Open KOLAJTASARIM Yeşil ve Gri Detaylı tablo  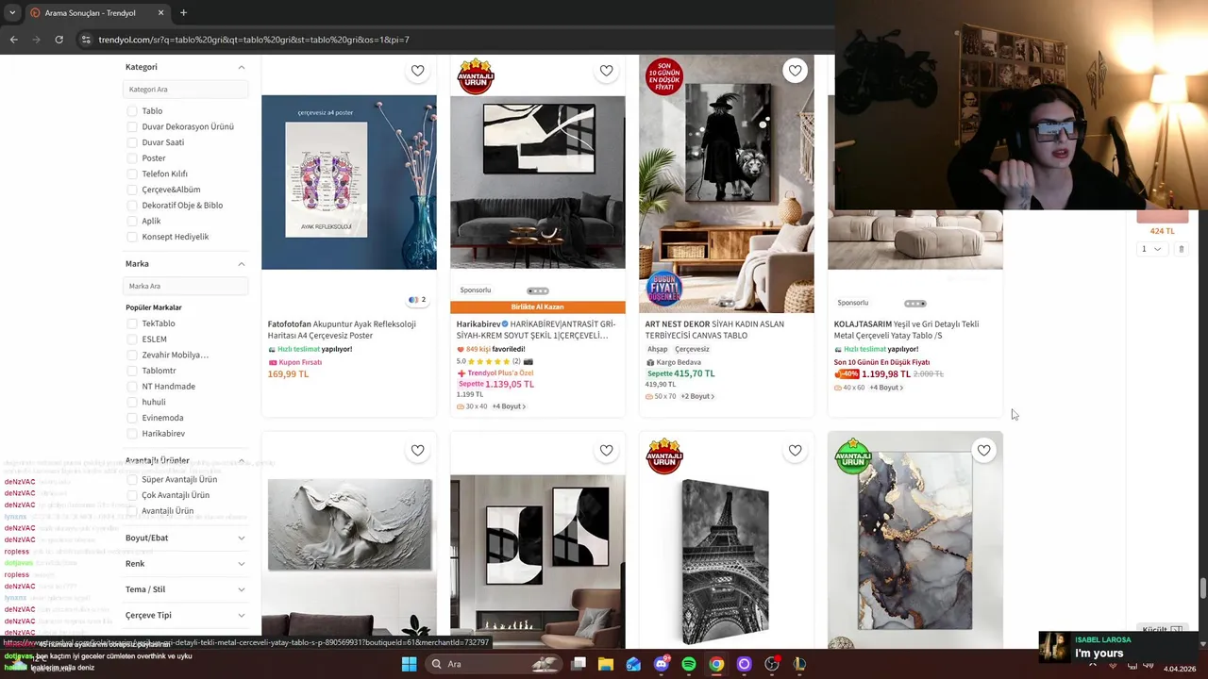906,329
